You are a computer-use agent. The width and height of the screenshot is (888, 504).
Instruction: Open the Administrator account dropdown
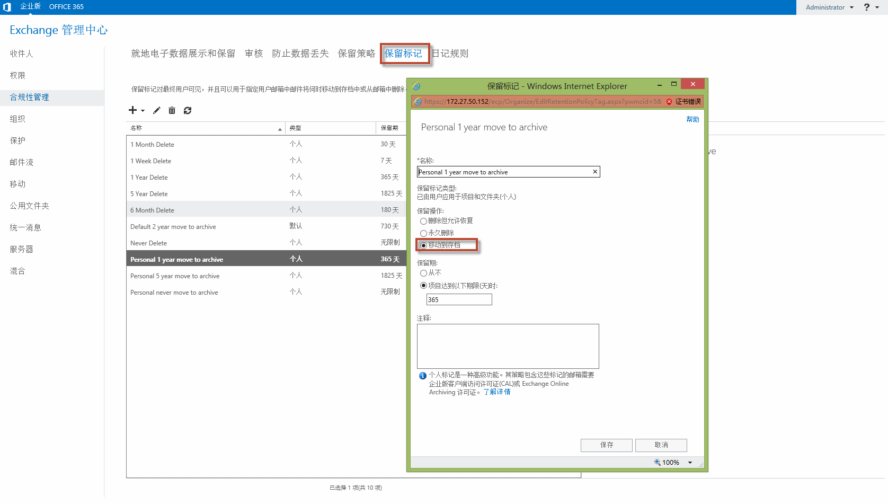click(x=830, y=7)
